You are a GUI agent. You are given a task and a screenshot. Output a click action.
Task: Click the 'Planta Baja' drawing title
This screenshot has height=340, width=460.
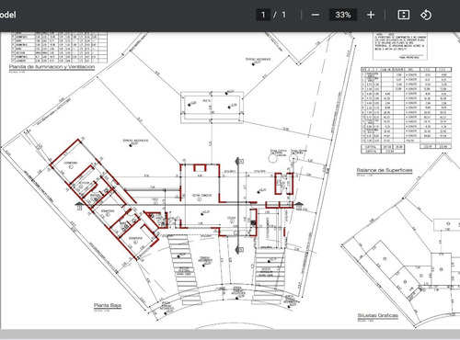coord(108,305)
